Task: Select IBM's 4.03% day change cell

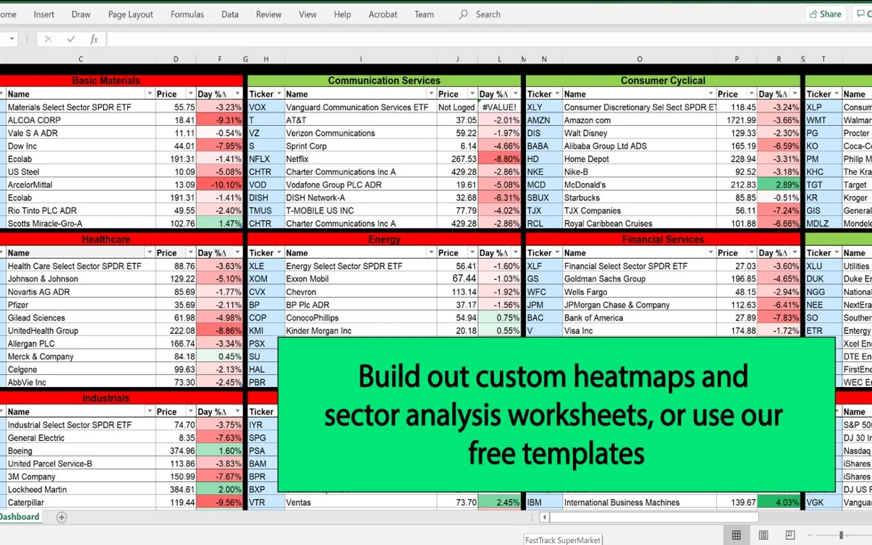Action: coord(778,502)
